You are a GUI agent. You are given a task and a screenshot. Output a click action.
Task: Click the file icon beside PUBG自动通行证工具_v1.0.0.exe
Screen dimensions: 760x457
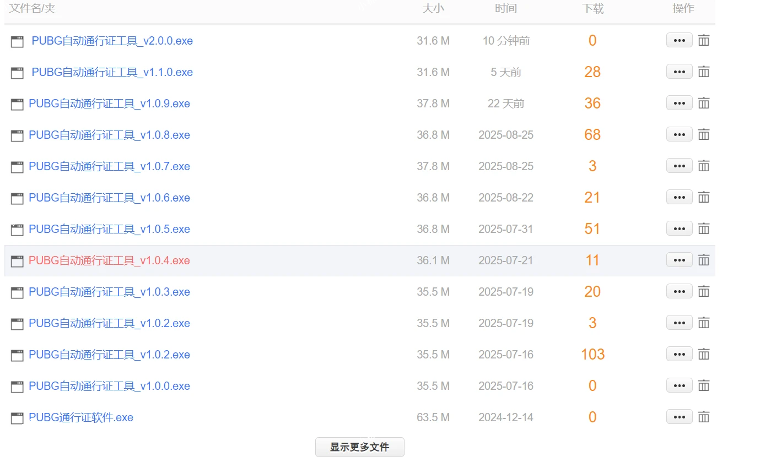[x=17, y=386]
